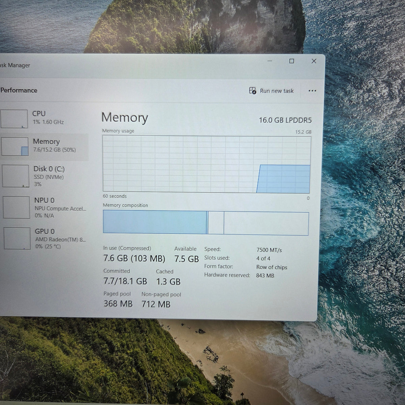Select the Memory mini graph in sidebar
Screen dimensions: 405x405
click(15, 146)
